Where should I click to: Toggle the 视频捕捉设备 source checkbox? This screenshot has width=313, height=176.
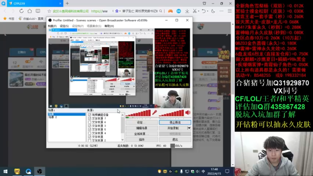[x=90, y=115]
